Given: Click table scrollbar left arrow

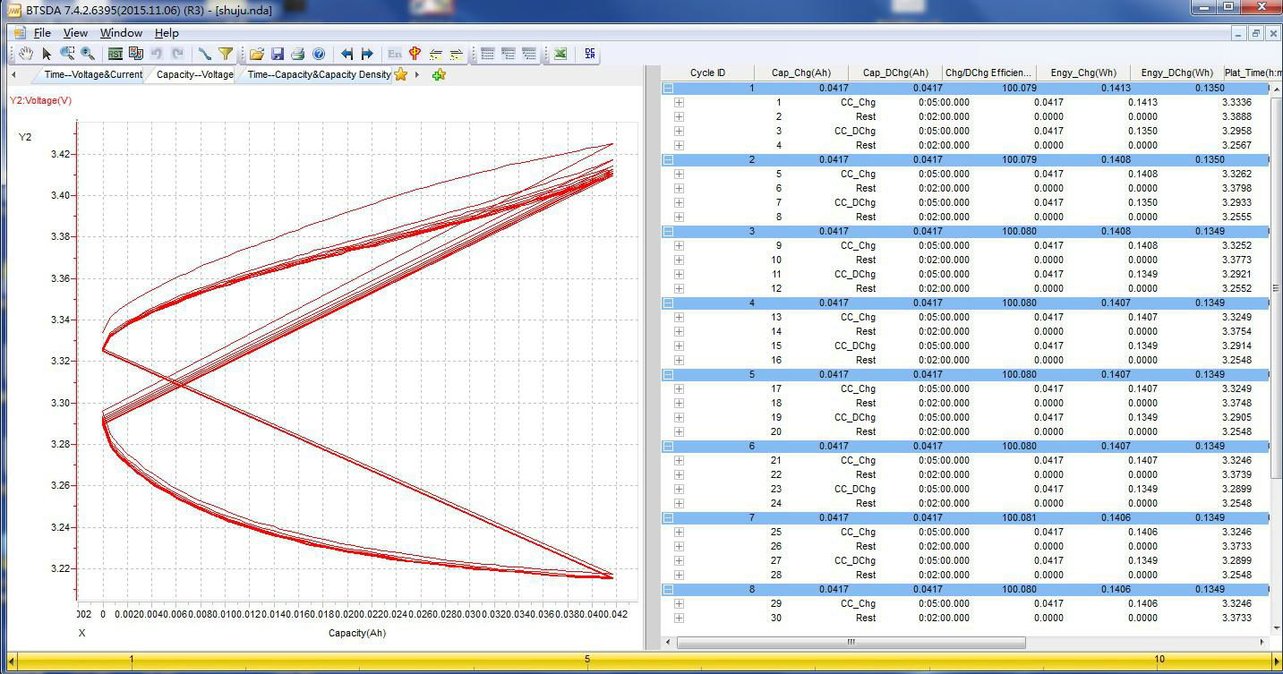Looking at the screenshot, I should point(668,642).
